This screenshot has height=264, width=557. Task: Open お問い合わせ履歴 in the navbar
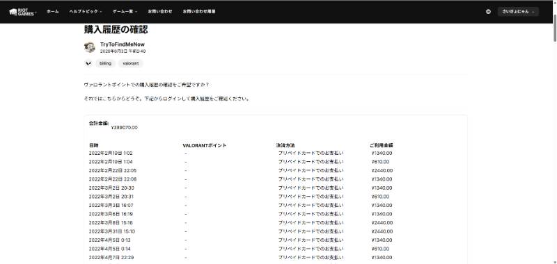point(199,11)
